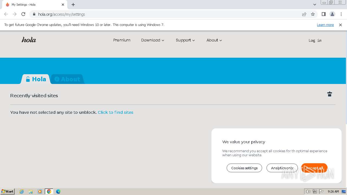Open Action Center flag icon
Image resolution: width=347 pixels, height=195 pixels.
(x=321, y=191)
